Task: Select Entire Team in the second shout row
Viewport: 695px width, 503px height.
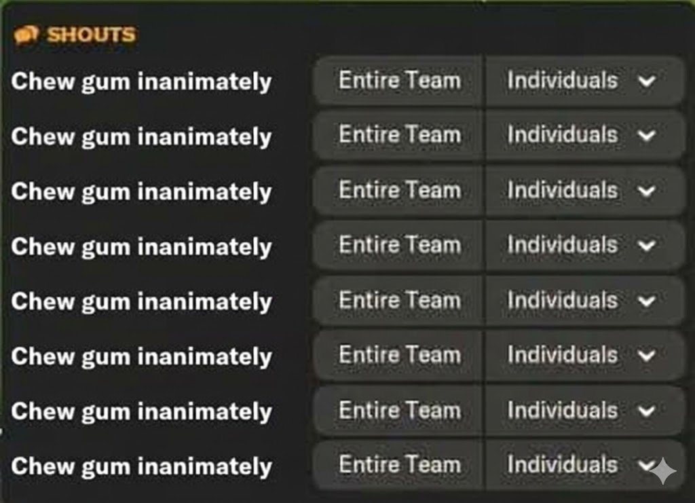Action: click(399, 135)
